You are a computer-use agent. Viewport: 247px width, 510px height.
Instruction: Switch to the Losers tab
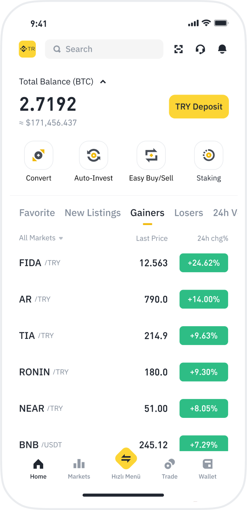(189, 213)
